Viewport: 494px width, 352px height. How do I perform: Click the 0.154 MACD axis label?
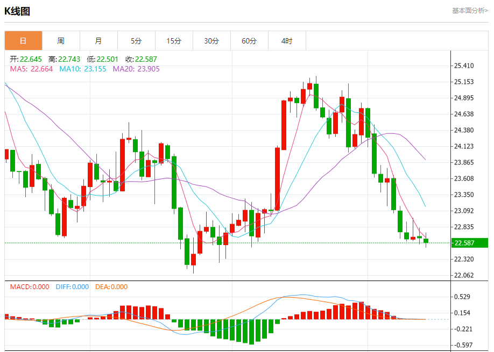(462, 313)
